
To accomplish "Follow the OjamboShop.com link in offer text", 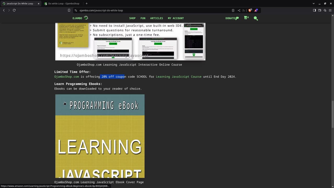I will [x=67, y=77].
